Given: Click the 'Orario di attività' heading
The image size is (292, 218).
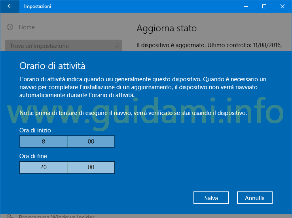Looking at the screenshot, I should [x=52, y=66].
